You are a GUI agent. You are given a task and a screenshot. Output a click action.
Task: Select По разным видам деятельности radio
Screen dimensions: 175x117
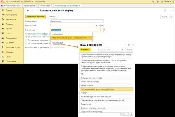point(26,44)
